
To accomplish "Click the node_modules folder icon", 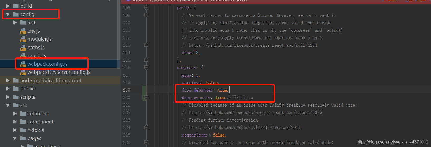I will [x=16, y=80].
